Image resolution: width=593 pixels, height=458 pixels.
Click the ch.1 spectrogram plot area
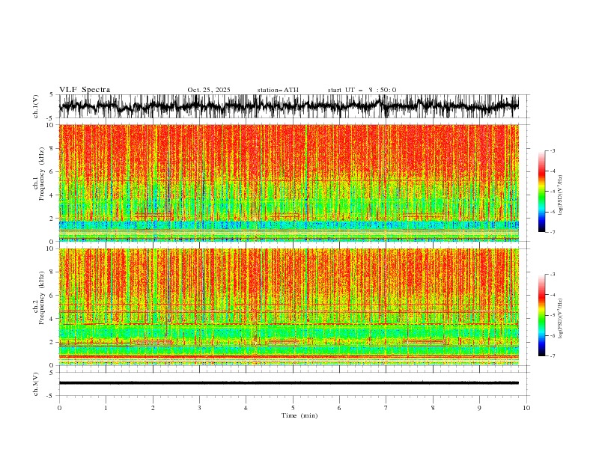[x=289, y=183]
